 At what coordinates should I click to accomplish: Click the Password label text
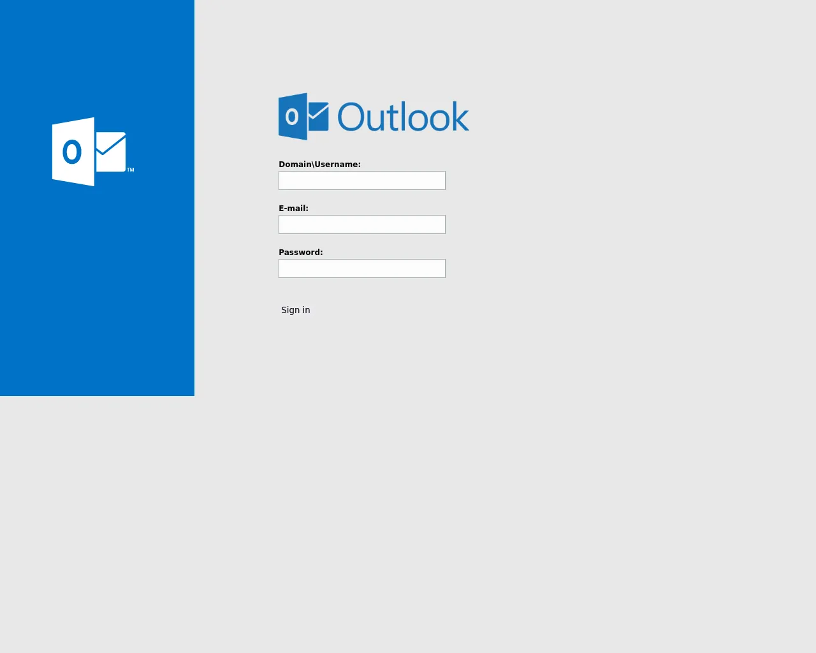pyautogui.click(x=301, y=253)
